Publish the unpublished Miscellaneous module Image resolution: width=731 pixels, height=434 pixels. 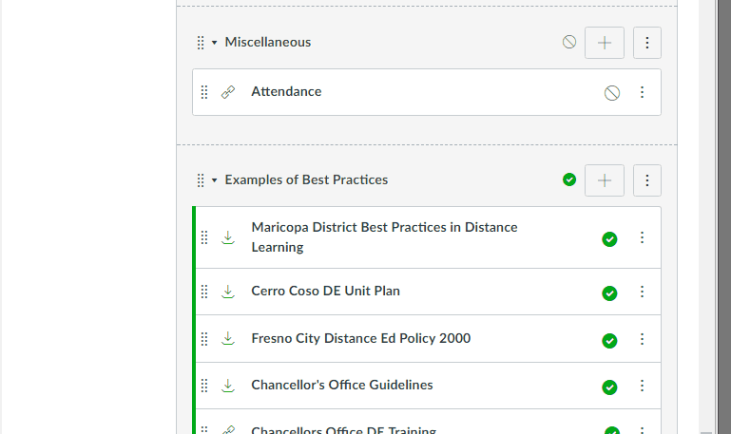[569, 43]
